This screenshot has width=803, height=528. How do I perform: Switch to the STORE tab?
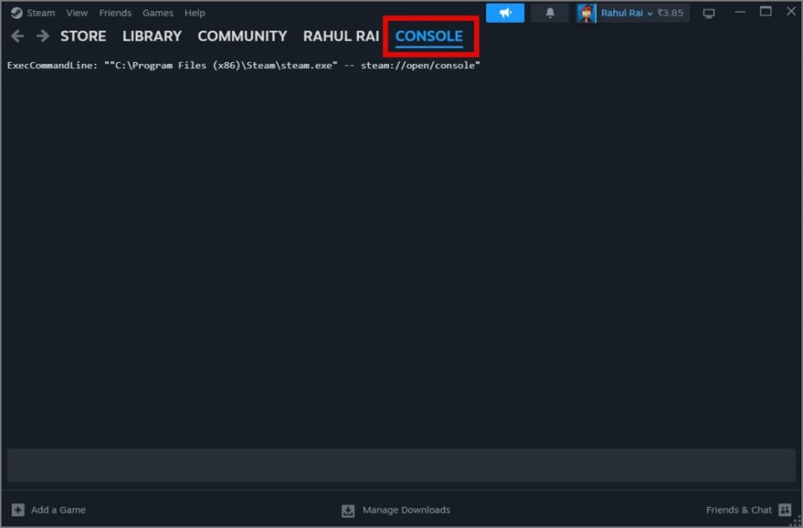(x=83, y=36)
